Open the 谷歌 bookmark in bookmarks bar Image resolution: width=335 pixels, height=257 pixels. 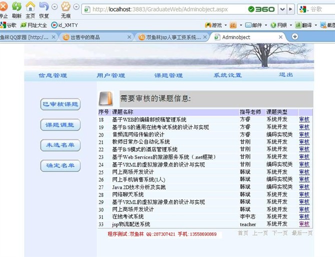pyautogui.click(x=8, y=24)
